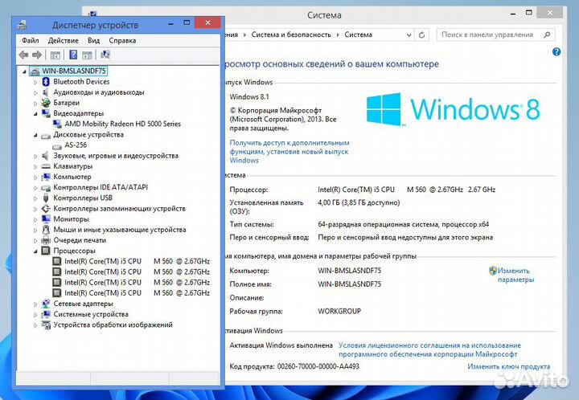Click the computer icon next to WIN-BMSLASNDF75
Image resolution: width=579 pixels, height=400 pixels.
click(35, 71)
